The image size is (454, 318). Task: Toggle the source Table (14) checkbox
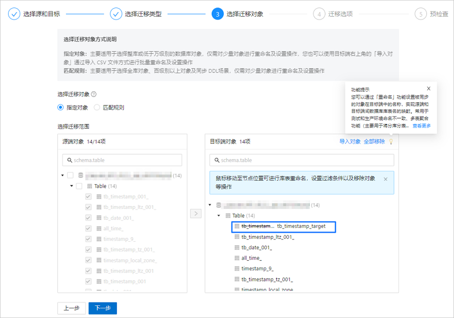(x=79, y=186)
